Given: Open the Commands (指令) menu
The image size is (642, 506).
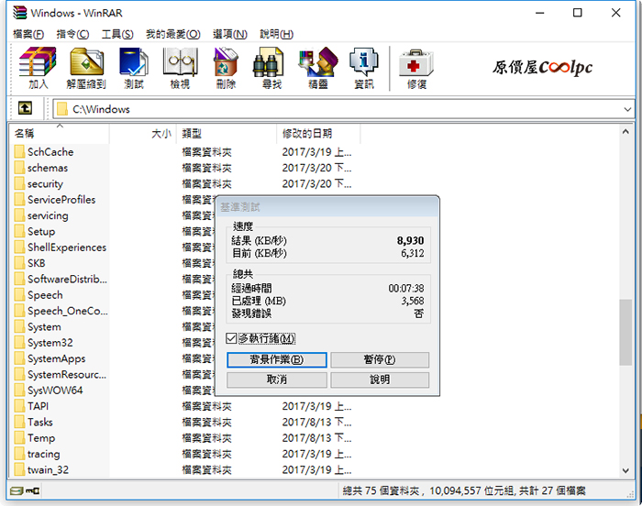Looking at the screenshot, I should coord(72,34).
